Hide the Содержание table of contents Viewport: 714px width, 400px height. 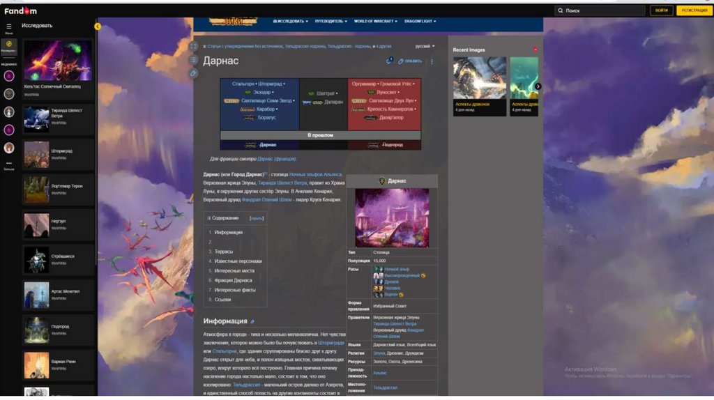(x=257, y=218)
